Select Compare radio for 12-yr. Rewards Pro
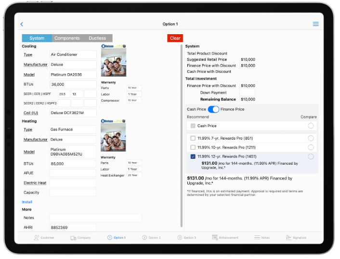The height and width of the screenshot is (259, 340). click(x=311, y=156)
